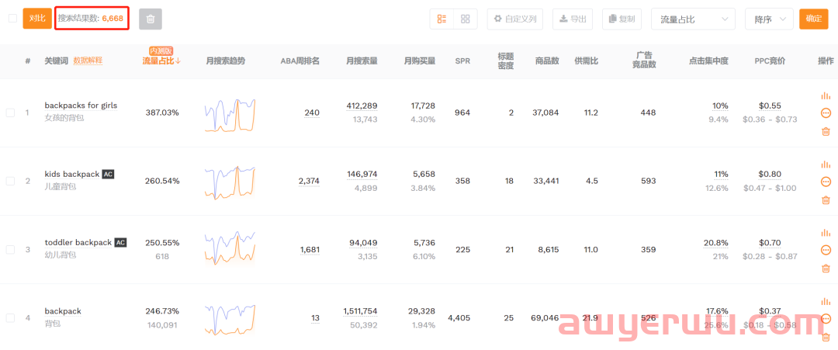The image size is (838, 350).
Task: Check the toddler backpack row checkbox
Action: pyautogui.click(x=10, y=250)
